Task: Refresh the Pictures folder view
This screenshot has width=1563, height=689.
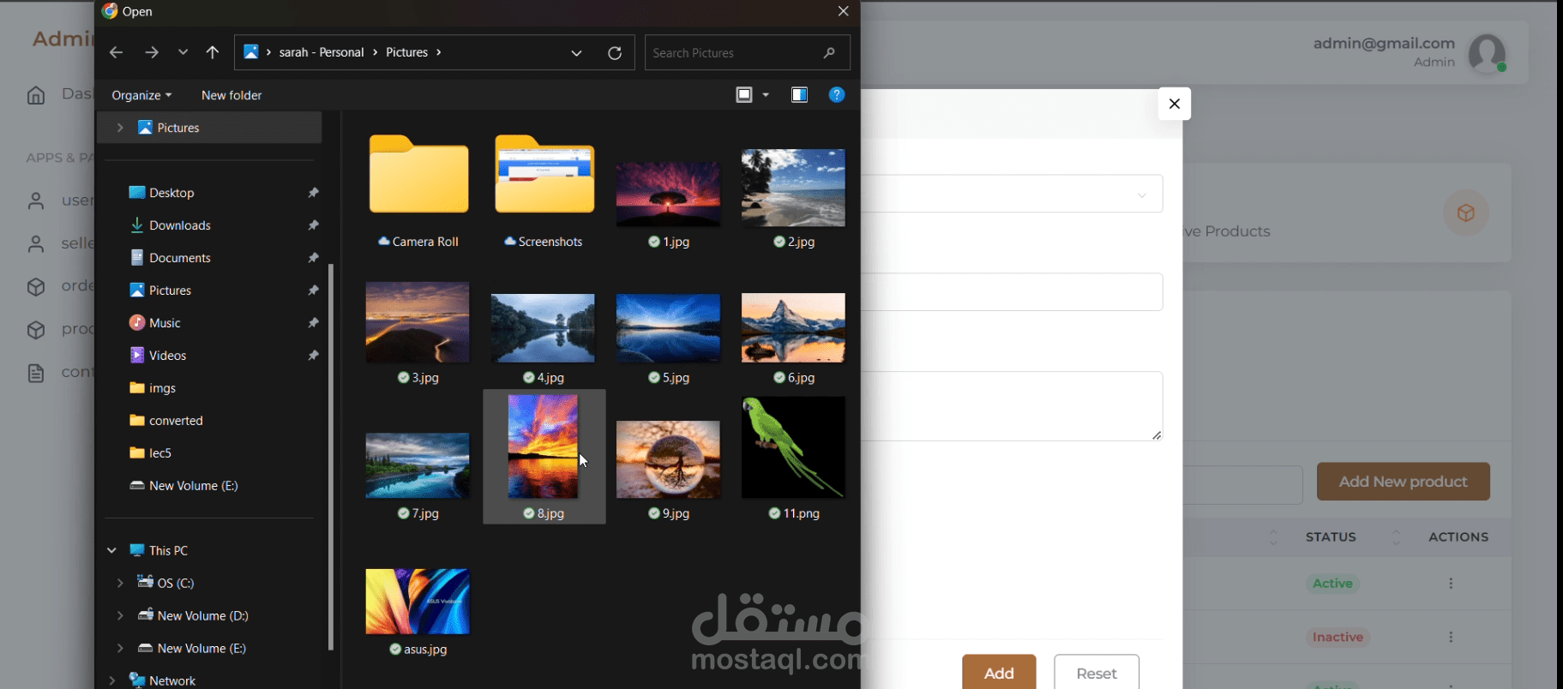Action: 615,53
